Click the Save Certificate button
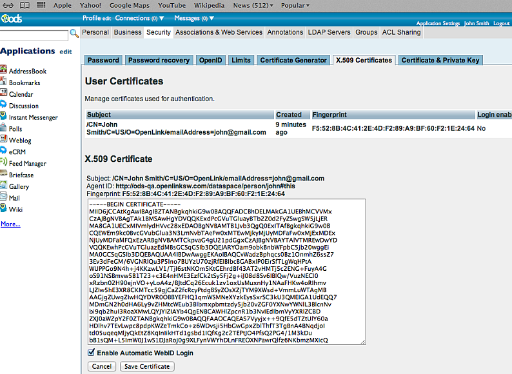Viewport: 512px width, 374px height. 147,366
